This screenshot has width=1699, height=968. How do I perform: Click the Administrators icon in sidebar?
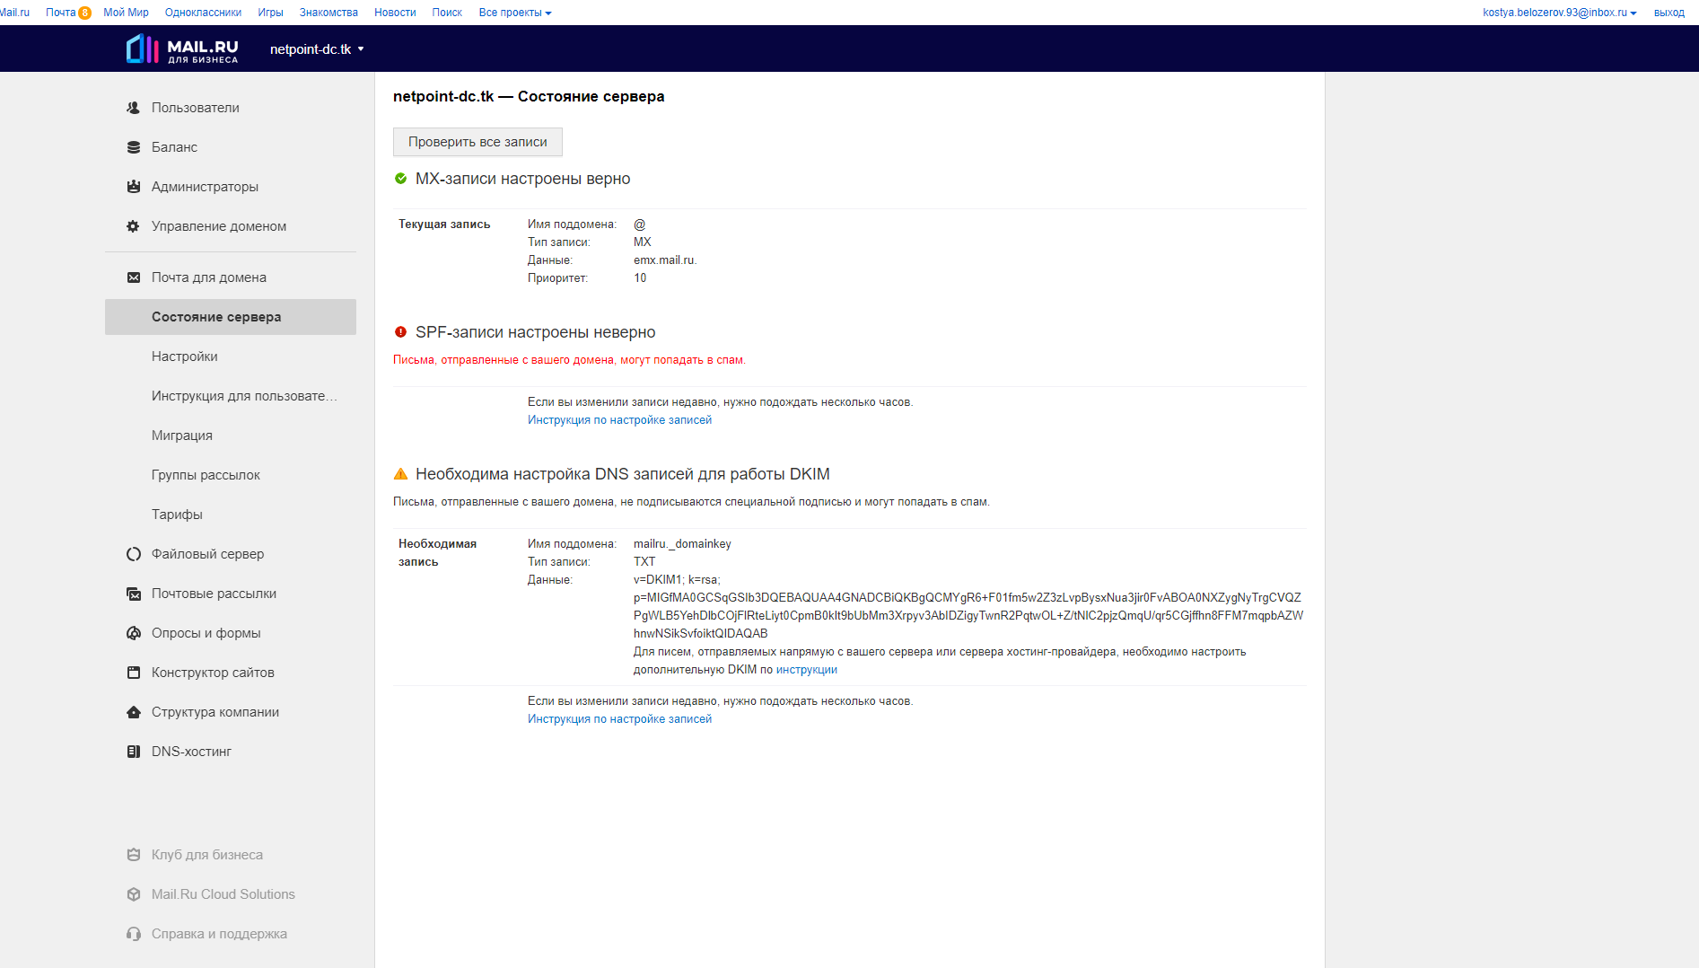pyautogui.click(x=134, y=187)
